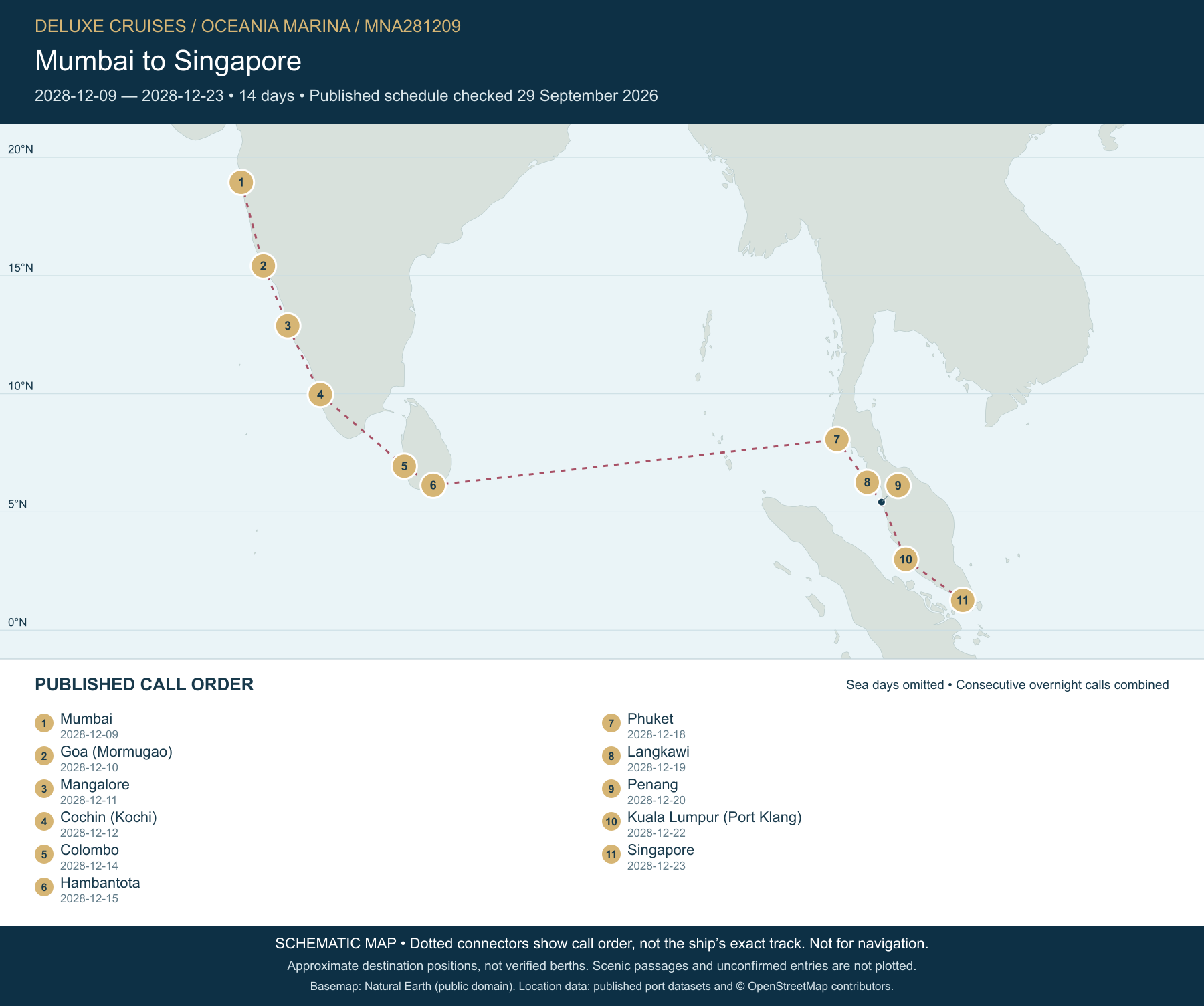The height and width of the screenshot is (1006, 1204).
Task: Select legend badge 10 beside Kuala Lumpur
Action: 611,821
